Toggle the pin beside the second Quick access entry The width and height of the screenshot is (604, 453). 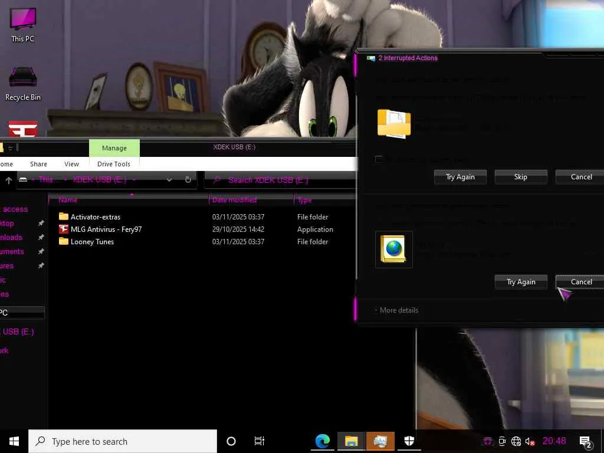(41, 237)
